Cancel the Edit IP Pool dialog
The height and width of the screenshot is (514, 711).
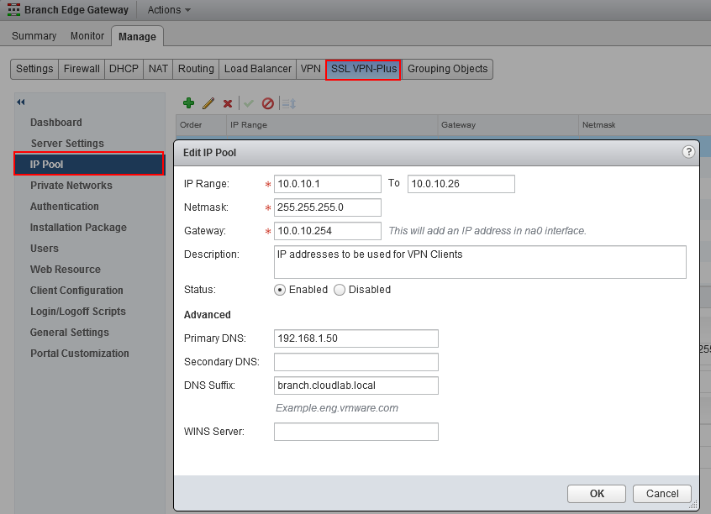(x=662, y=494)
